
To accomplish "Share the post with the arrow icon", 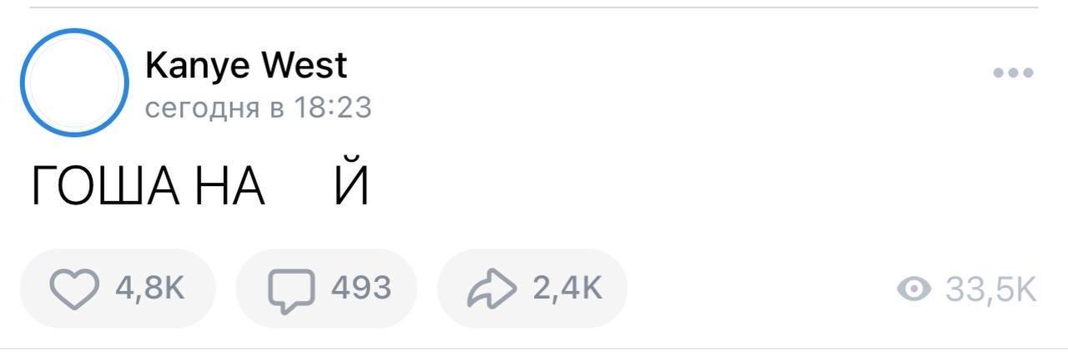I will pyautogui.click(x=493, y=289).
